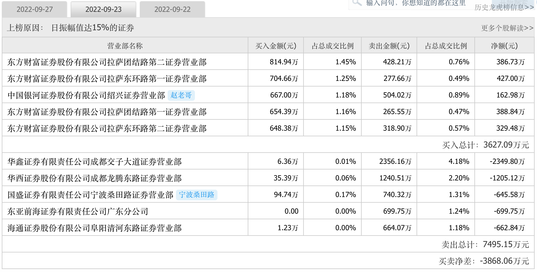Select the 2022-09-23 date tab
Image resolution: width=537 pixels, height=272 pixels.
(104, 9)
